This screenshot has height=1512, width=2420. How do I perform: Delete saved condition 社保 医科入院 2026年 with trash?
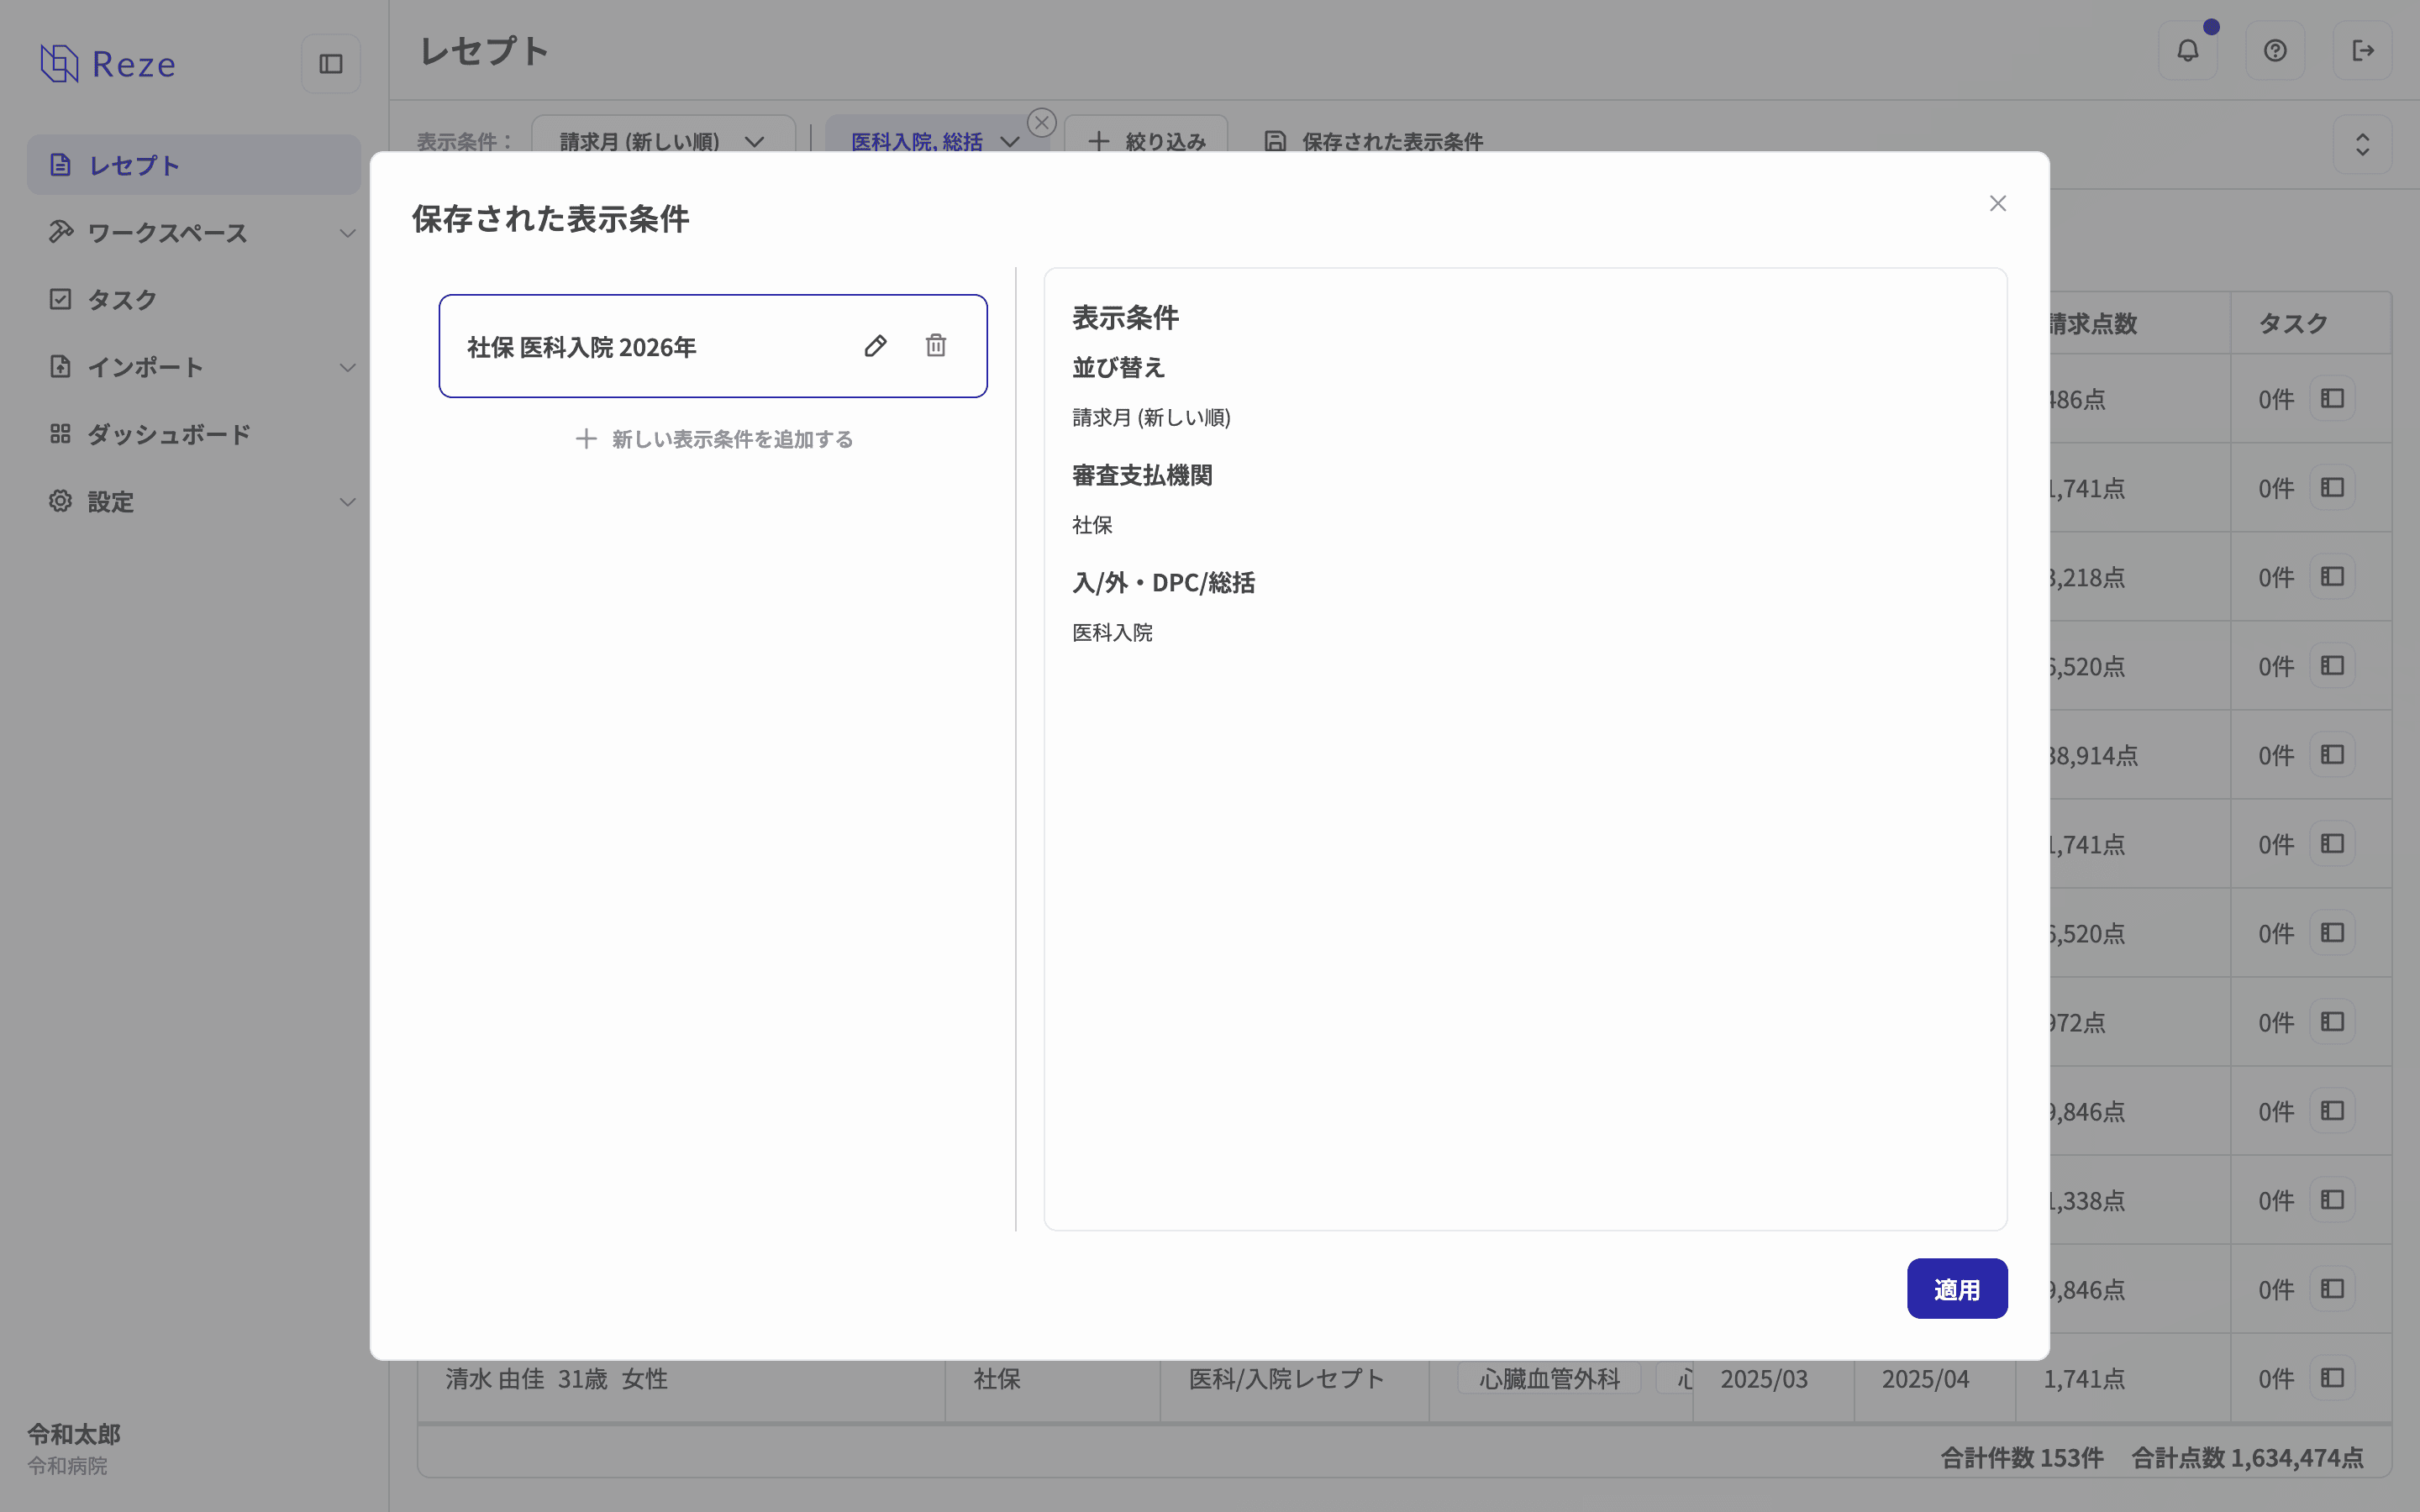click(936, 346)
